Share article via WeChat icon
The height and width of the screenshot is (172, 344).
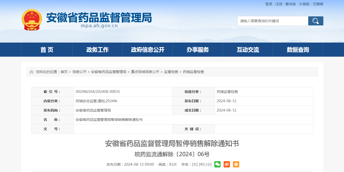tap(217, 164)
